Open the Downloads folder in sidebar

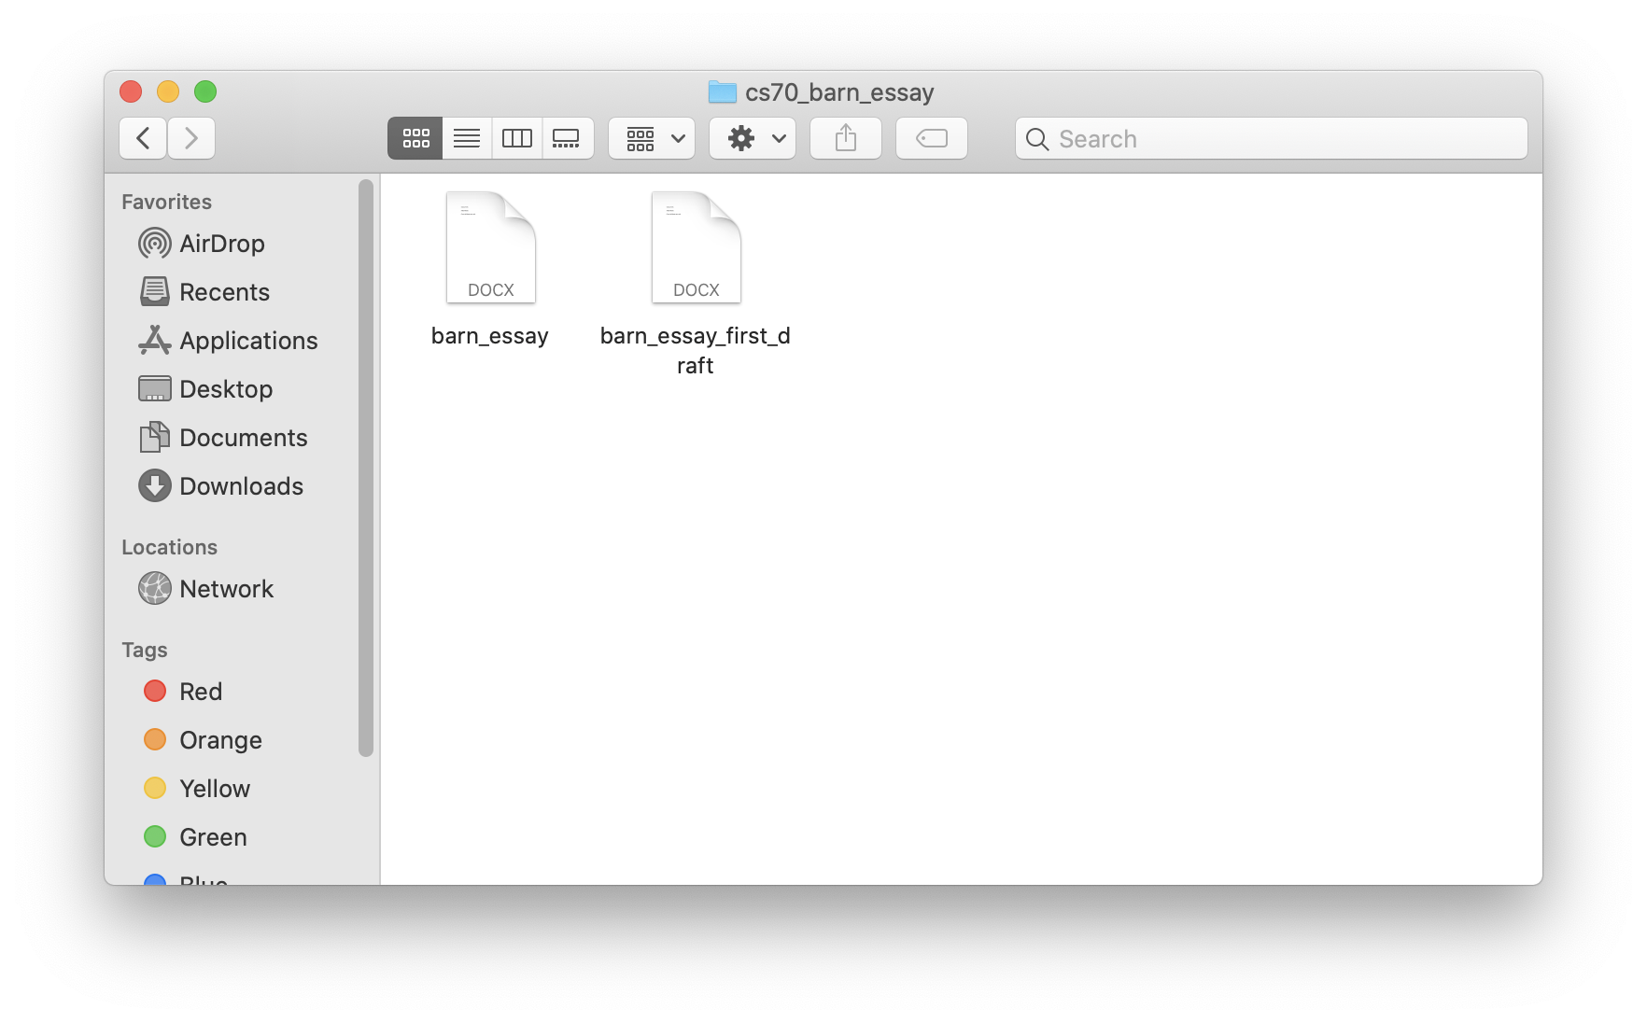[241, 485]
